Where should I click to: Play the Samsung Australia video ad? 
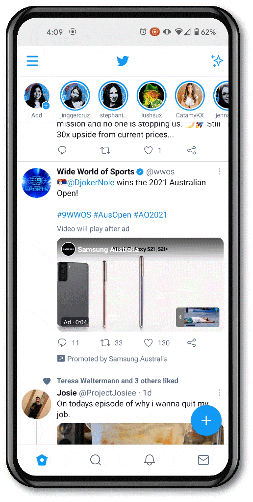[x=140, y=284]
